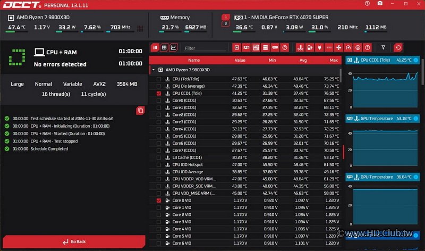Click the 'Schedule Completed' log entry
425x251 pixels.
point(49,149)
